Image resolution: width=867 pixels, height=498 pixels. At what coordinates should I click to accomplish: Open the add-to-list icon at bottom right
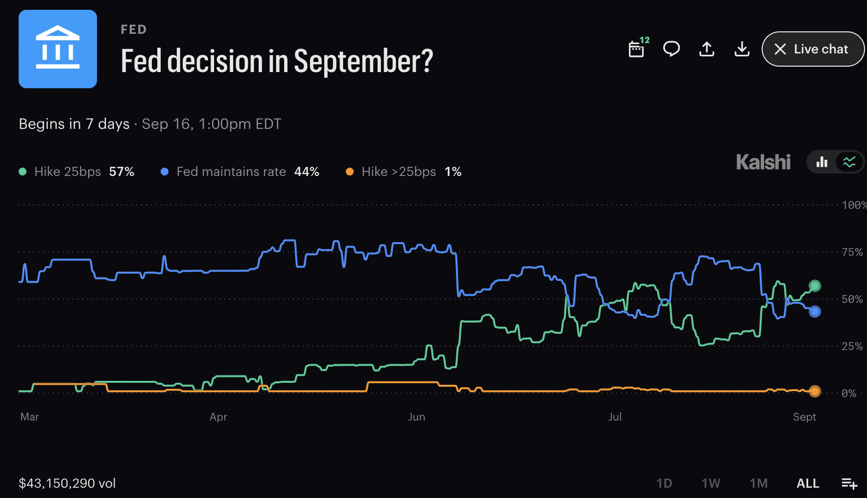[849, 484]
